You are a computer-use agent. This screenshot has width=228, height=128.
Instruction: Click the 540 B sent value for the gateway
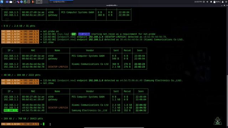115,59
